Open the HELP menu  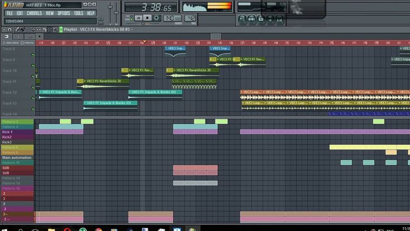coord(91,13)
